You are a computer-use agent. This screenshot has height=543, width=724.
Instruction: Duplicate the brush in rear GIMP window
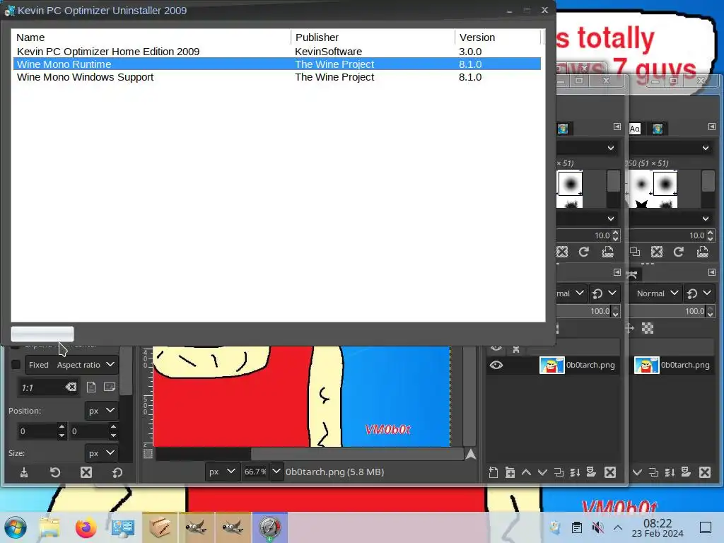(x=635, y=252)
